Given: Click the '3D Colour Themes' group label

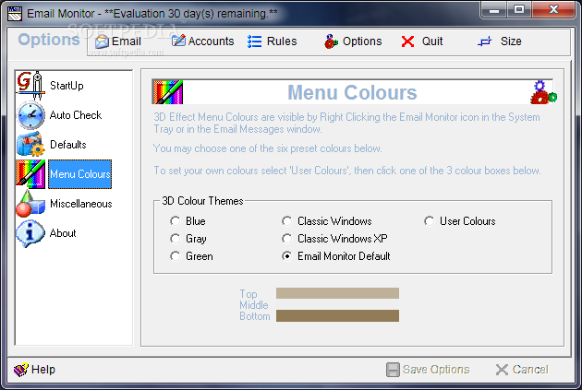Looking at the screenshot, I should pos(202,201).
